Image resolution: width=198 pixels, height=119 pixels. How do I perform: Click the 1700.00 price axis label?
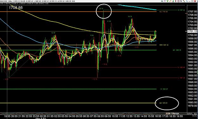point(192,35)
